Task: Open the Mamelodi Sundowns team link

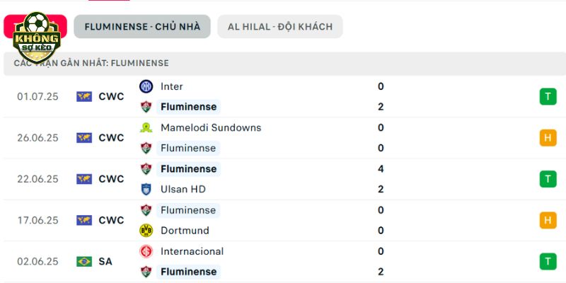Action: [211, 128]
